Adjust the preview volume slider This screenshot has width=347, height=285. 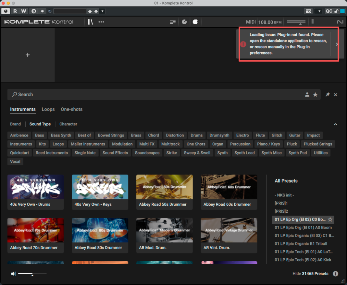coord(32,274)
